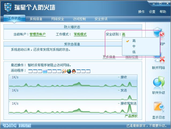Click the 更多信息 link
This screenshot has height=129, width=171.
click(x=109, y=57)
